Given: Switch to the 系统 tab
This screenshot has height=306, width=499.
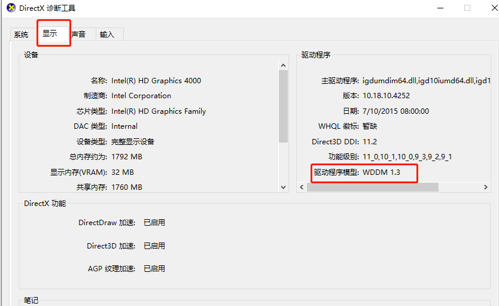Looking at the screenshot, I should [22, 35].
